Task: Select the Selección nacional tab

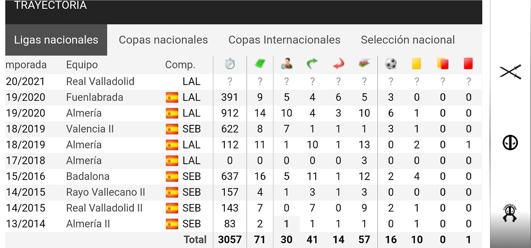Action: click(408, 40)
